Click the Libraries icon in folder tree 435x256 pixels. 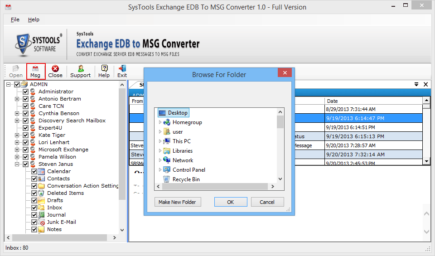point(167,151)
